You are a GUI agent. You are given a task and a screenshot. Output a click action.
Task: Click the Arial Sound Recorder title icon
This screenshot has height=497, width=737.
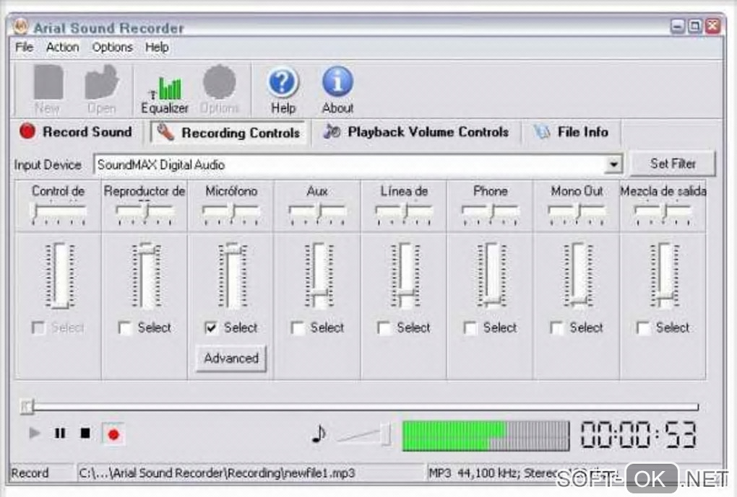(x=20, y=27)
